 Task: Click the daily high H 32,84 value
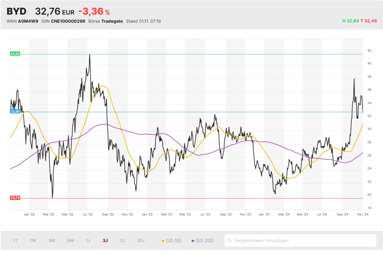(x=350, y=21)
